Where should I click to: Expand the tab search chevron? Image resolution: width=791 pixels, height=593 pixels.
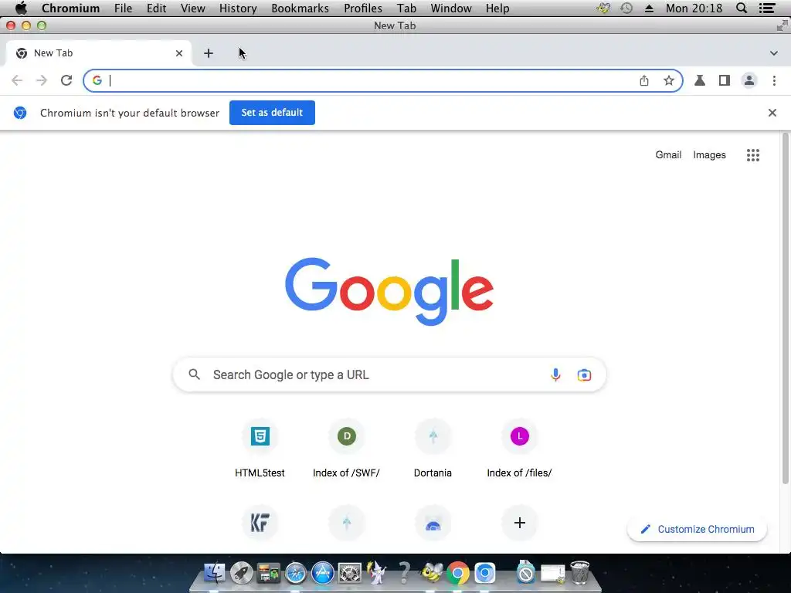tap(774, 53)
